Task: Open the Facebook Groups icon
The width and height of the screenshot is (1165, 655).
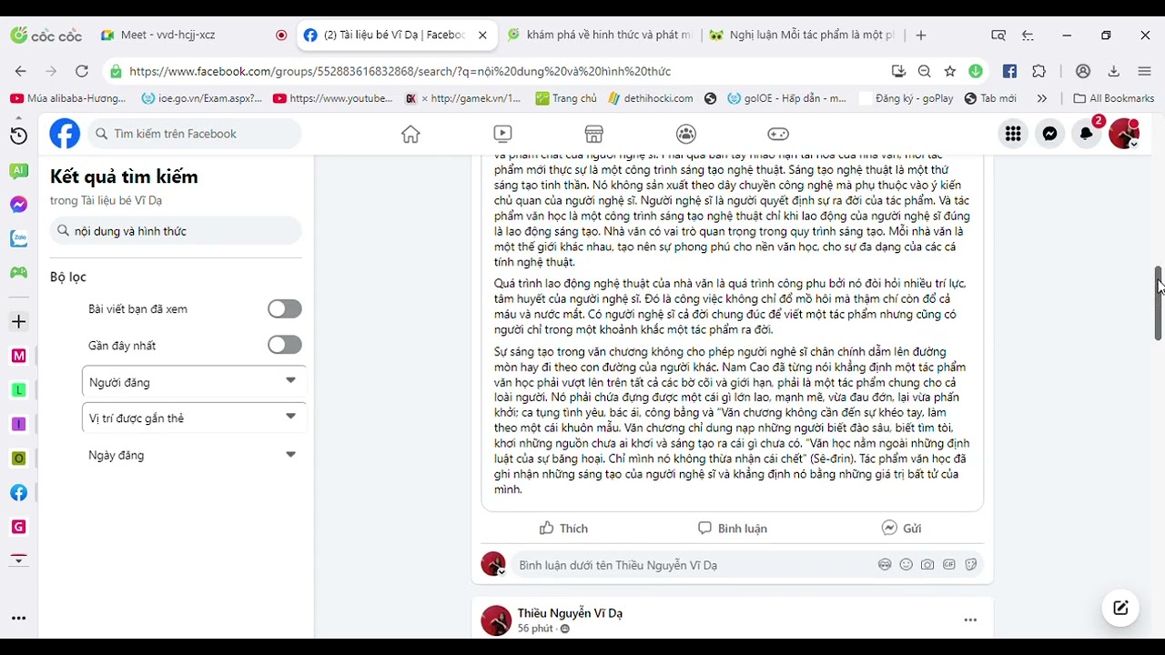Action: pyautogui.click(x=686, y=135)
